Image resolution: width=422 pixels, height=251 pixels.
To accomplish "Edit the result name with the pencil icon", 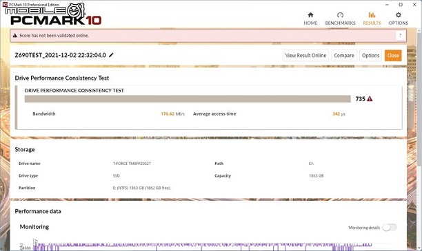I will tap(111, 55).
